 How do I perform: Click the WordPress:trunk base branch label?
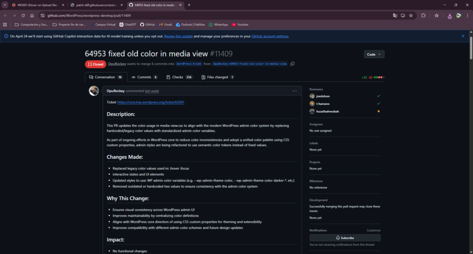189,64
